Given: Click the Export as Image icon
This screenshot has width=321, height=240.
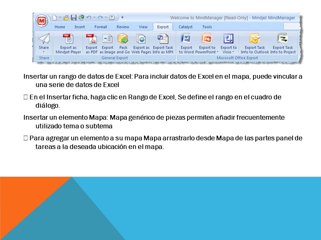Looking at the screenshot, I should 107,39.
